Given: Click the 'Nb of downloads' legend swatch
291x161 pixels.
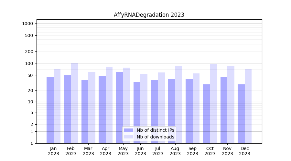Looking at the screenshot, I should click(x=128, y=137).
